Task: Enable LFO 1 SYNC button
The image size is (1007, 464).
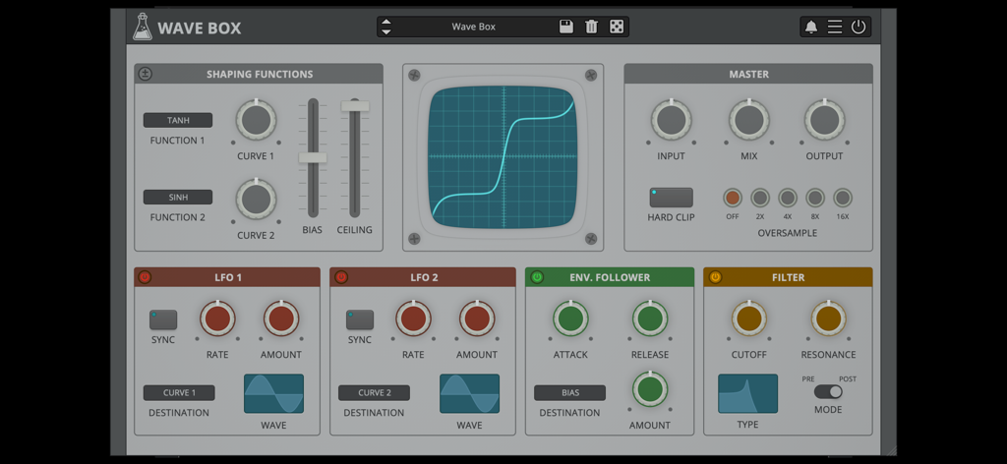Action: click(x=163, y=319)
